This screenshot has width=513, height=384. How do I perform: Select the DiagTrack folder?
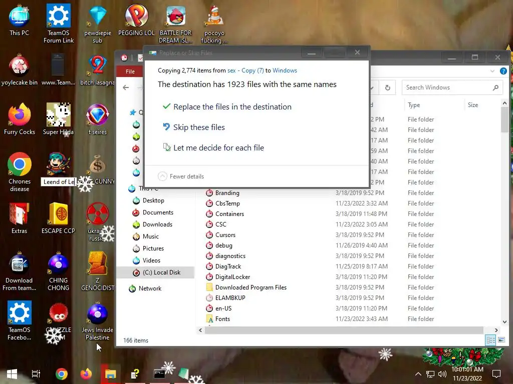(228, 266)
